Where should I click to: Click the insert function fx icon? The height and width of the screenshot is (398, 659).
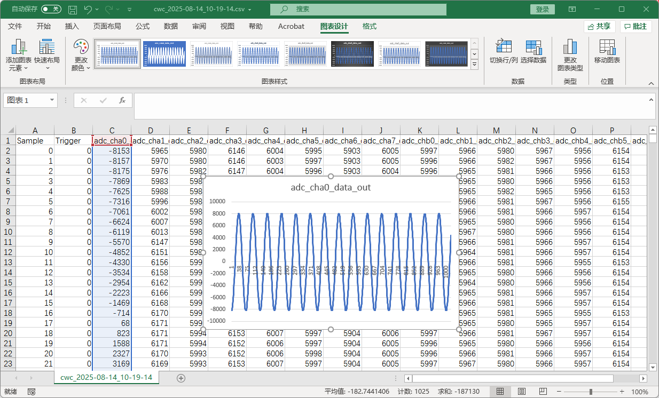(x=122, y=100)
